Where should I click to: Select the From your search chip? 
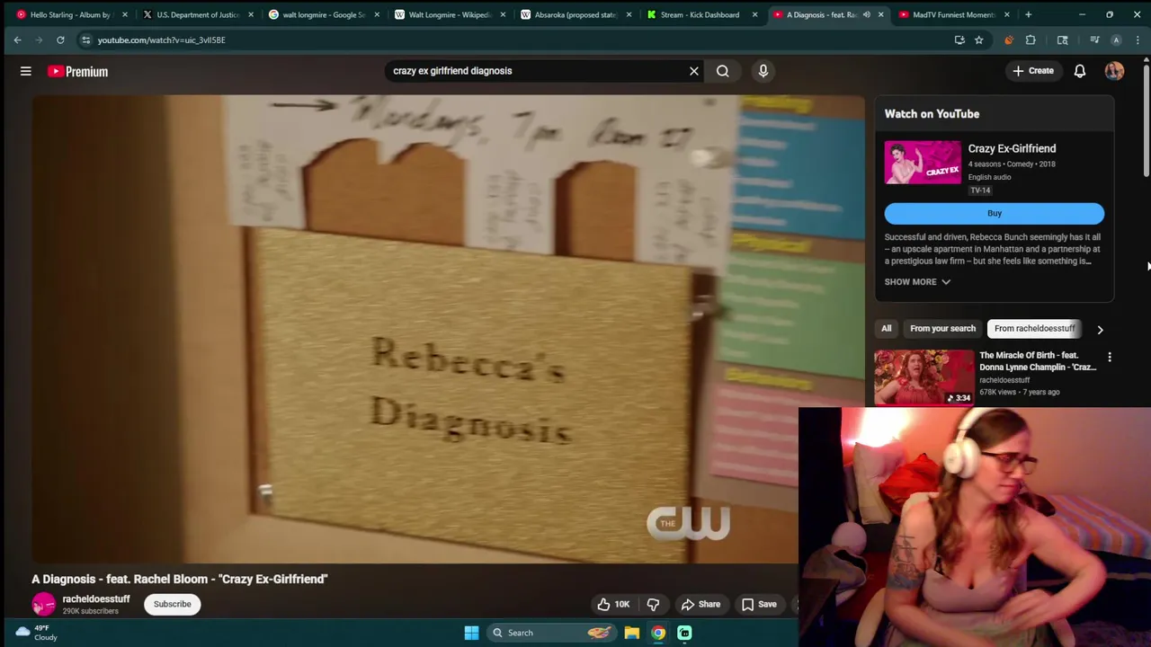942,328
